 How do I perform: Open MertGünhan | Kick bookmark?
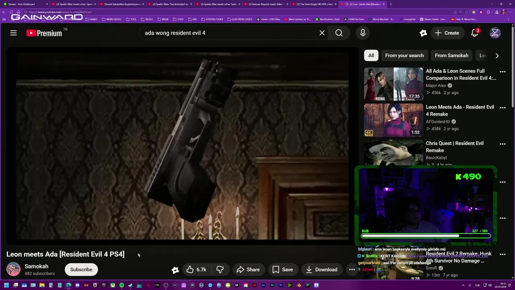click(x=328, y=19)
